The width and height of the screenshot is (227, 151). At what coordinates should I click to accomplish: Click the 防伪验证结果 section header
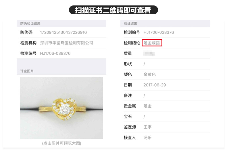point(30,23)
